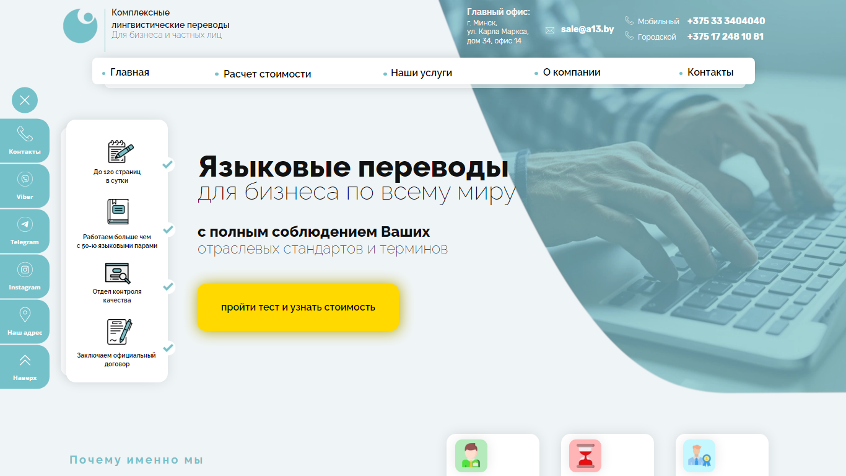Viewport: 846px width, 476px height.
Task: Open the Расчет стоимости menu item
Action: (268, 74)
